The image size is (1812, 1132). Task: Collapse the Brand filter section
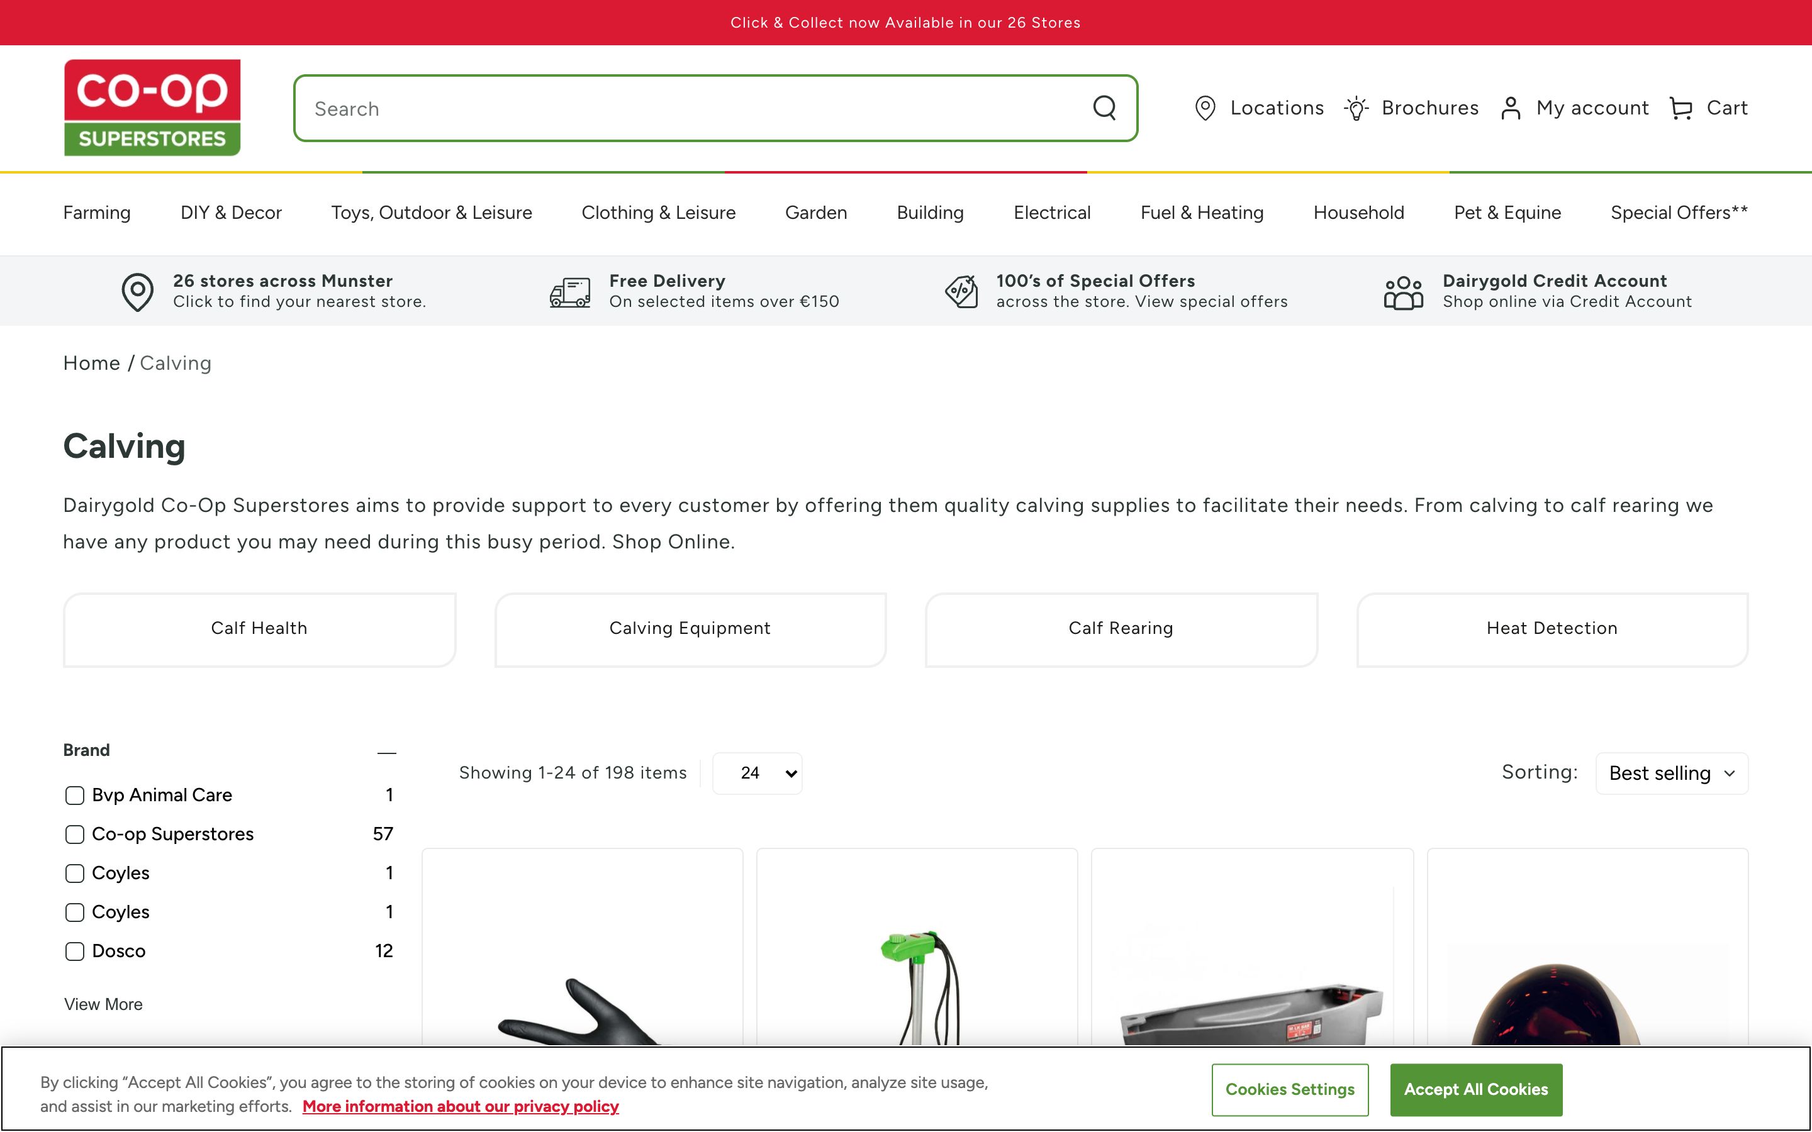[x=386, y=752]
